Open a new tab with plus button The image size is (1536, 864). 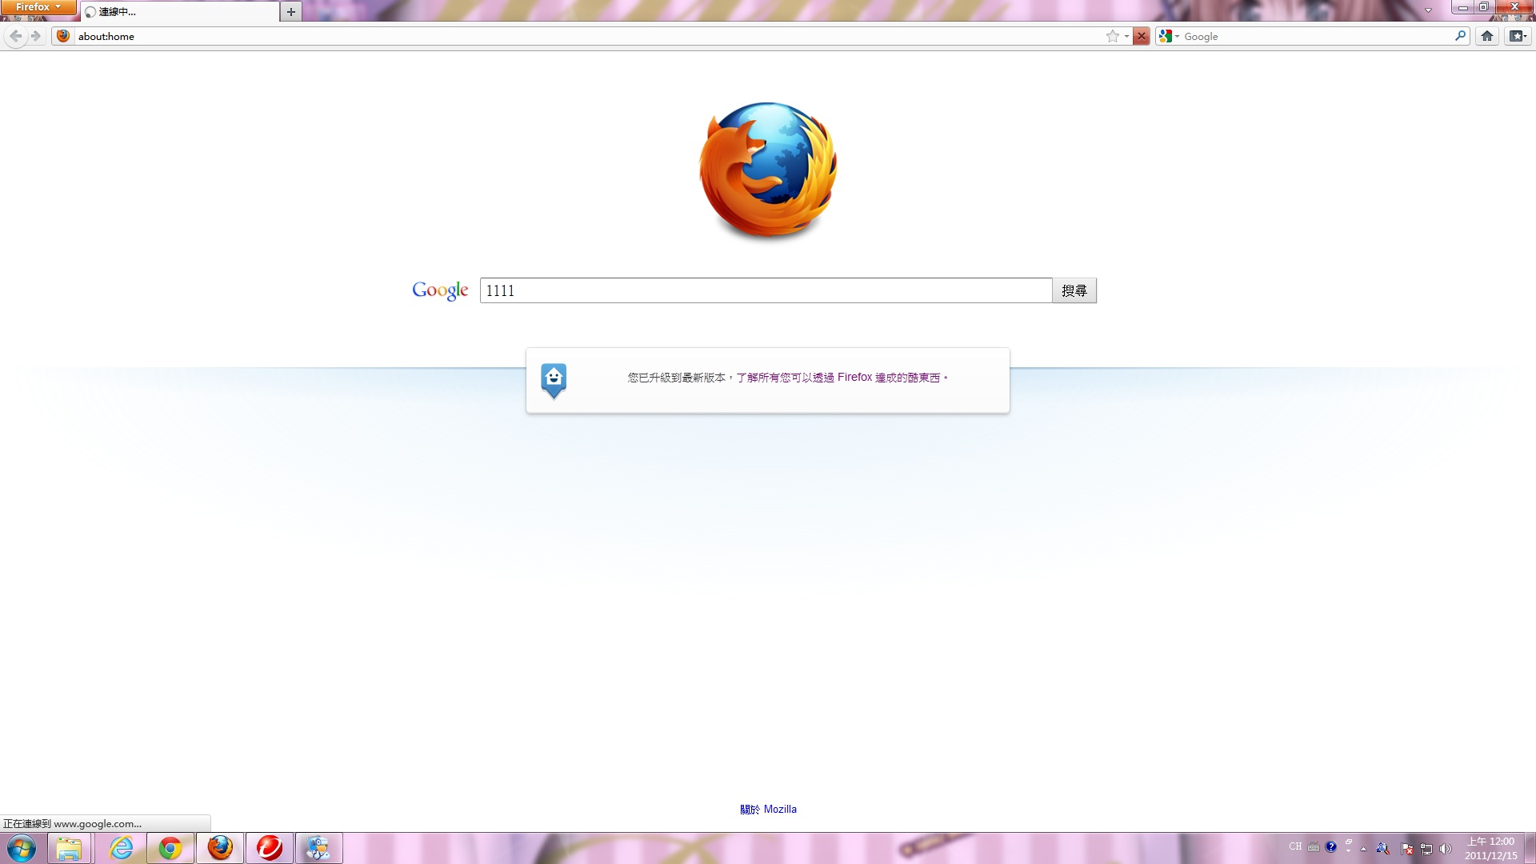(x=291, y=11)
